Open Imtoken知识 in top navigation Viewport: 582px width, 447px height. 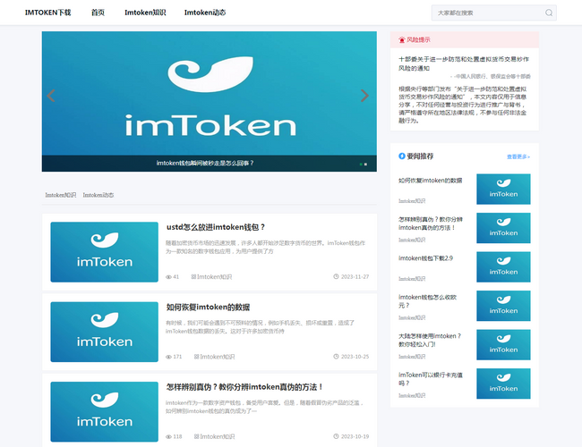[145, 13]
